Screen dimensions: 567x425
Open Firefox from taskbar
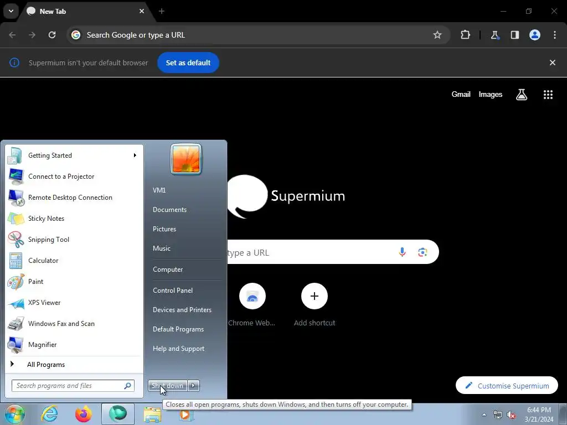[x=83, y=414]
